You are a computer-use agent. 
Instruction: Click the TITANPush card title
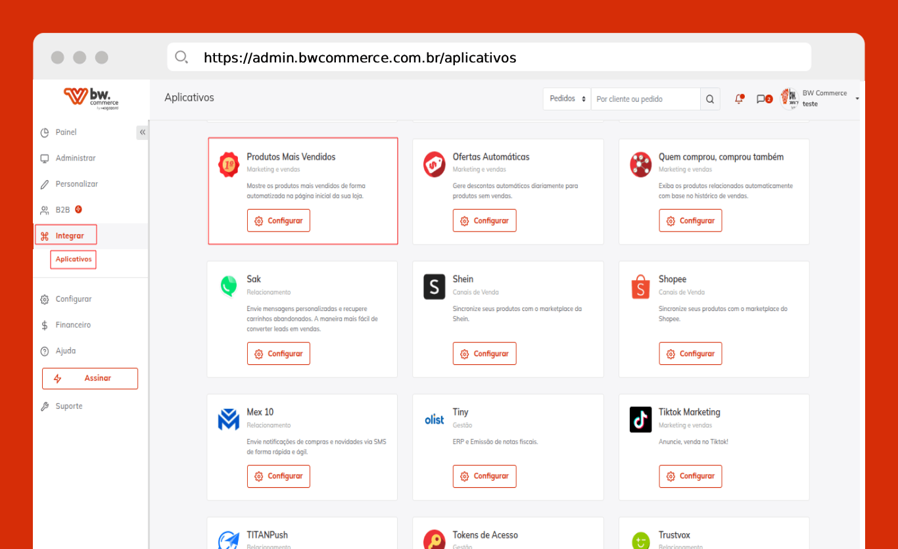click(268, 535)
